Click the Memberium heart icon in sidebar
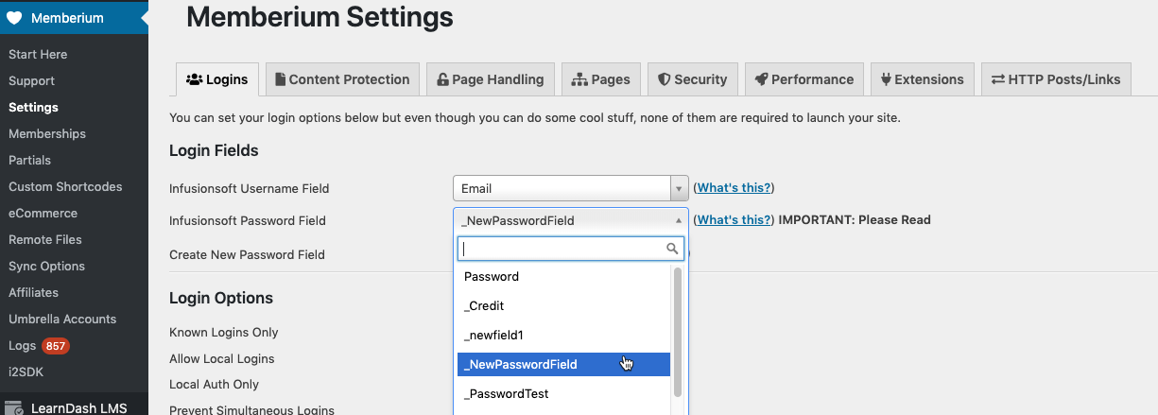This screenshot has height=415, width=1158. click(x=13, y=18)
